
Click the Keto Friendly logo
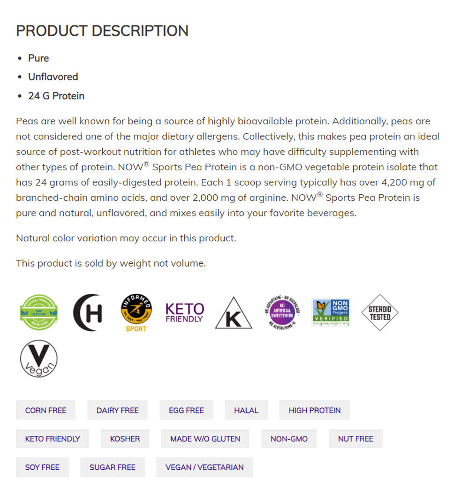[185, 313]
